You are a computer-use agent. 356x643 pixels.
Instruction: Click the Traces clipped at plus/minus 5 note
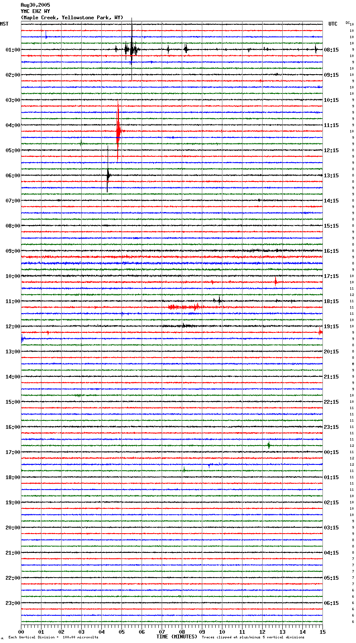click(x=253, y=637)
